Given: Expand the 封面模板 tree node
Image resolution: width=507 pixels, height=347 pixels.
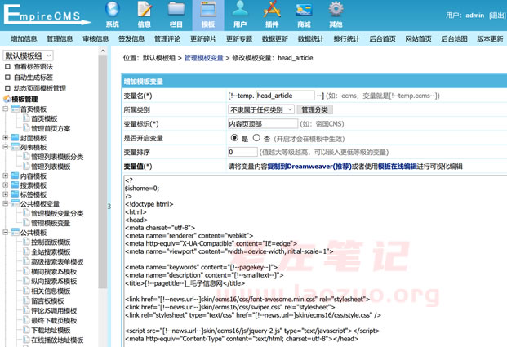Looking at the screenshot, I should pos(6,138).
